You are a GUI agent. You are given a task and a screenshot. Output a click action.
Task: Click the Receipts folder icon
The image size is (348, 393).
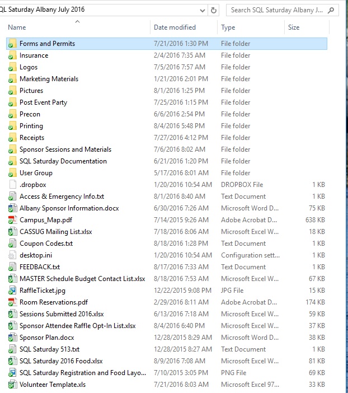pos(12,138)
